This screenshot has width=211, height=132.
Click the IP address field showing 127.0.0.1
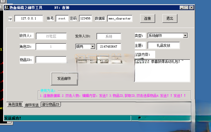[x=29, y=19]
